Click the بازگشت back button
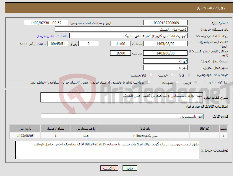This screenshot has height=176, width=233. (109, 168)
